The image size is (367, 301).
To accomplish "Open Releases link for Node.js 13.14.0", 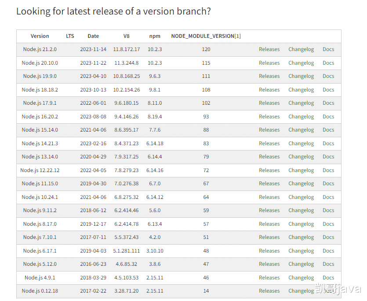I will point(269,157).
